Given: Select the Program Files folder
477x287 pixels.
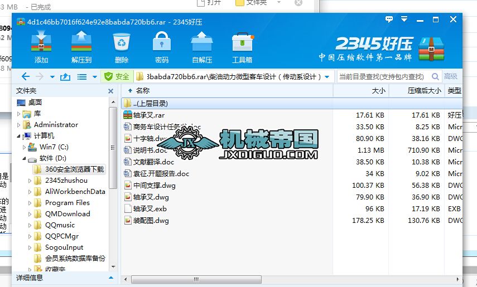Looking at the screenshot, I should pos(68,203).
